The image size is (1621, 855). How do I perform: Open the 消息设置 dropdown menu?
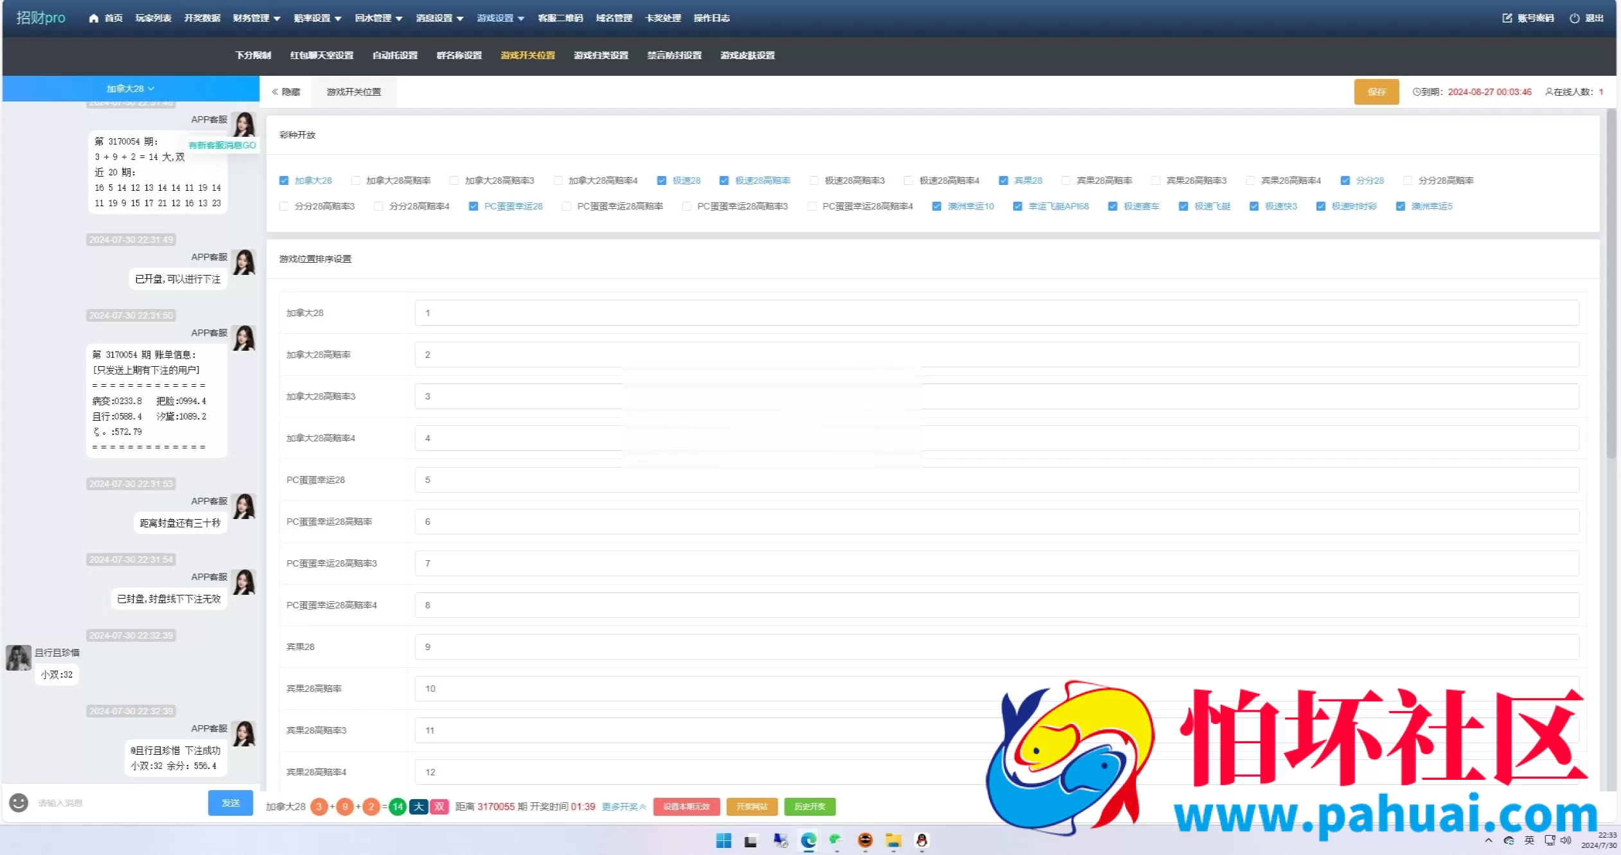tap(439, 18)
